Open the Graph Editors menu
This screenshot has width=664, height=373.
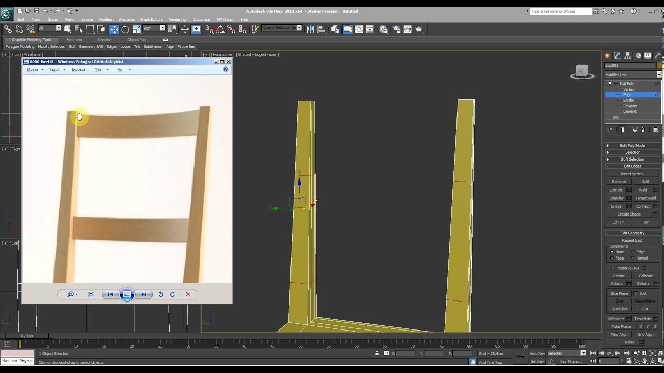point(151,19)
